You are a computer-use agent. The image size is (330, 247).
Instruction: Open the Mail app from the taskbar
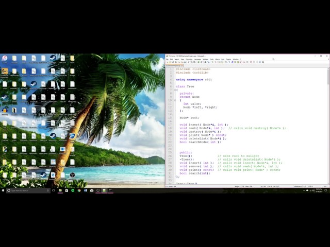click(x=92, y=190)
